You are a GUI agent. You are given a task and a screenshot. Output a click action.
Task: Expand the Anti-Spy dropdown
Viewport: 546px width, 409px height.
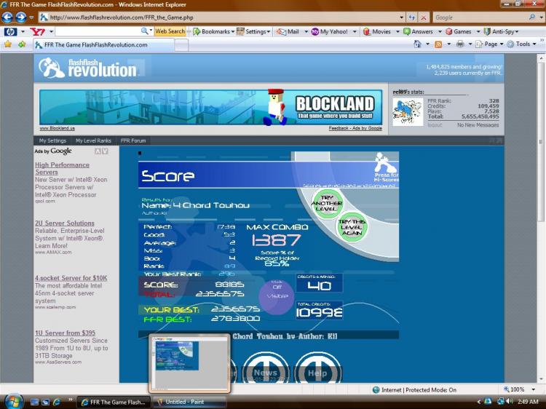tap(517, 32)
